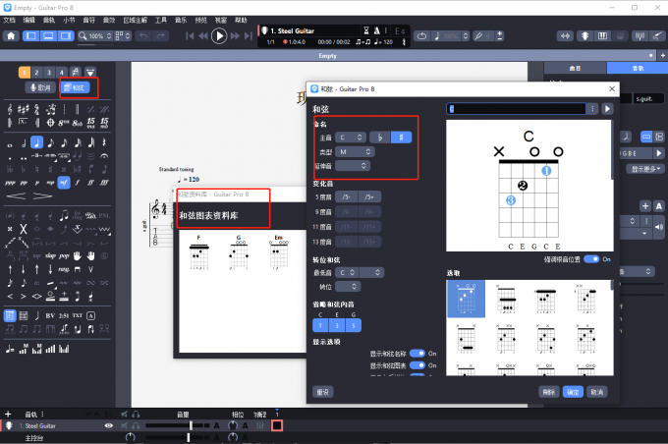Open the 主音 root note dropdown
This screenshot has width=668, height=444.
(x=352, y=138)
